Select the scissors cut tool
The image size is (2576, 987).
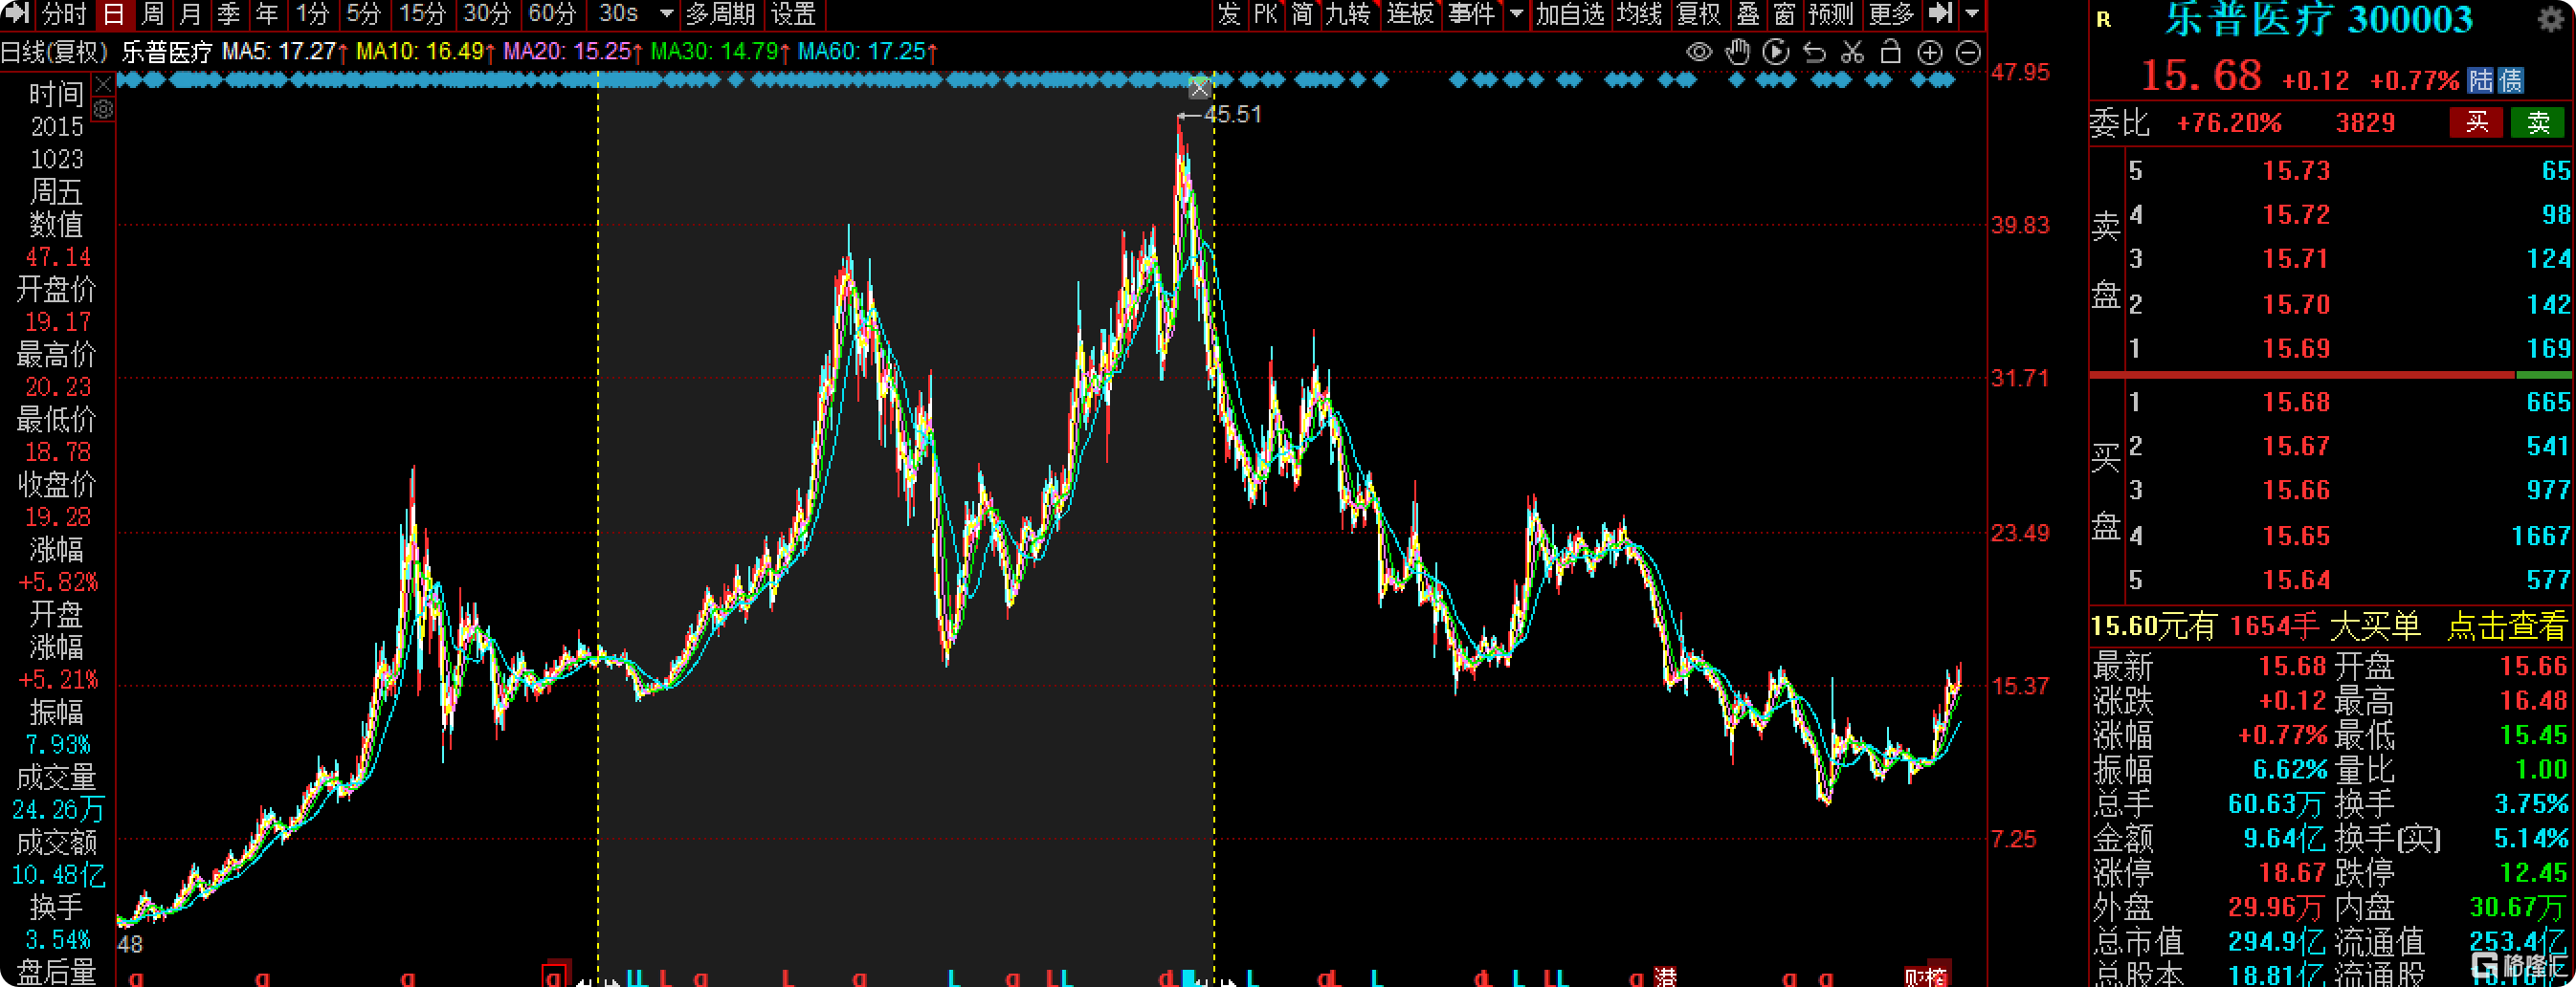pyautogui.click(x=1852, y=52)
